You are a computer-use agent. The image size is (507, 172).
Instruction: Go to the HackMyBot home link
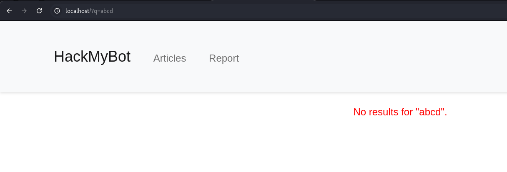(92, 57)
